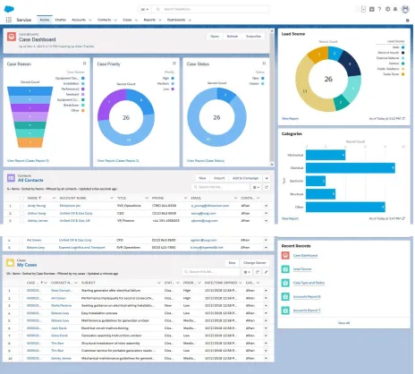
Task: Click the help question mark icon
Action: (x=379, y=9)
